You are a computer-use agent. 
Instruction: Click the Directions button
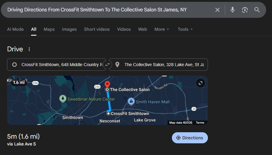click(190, 138)
